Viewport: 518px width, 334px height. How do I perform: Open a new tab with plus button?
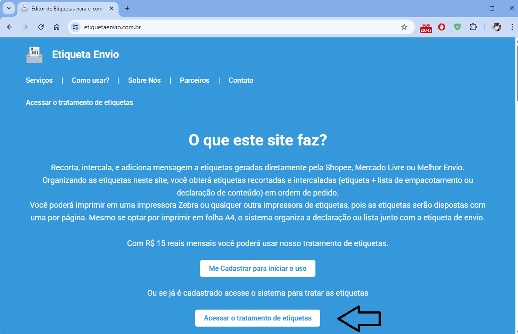[x=127, y=9]
